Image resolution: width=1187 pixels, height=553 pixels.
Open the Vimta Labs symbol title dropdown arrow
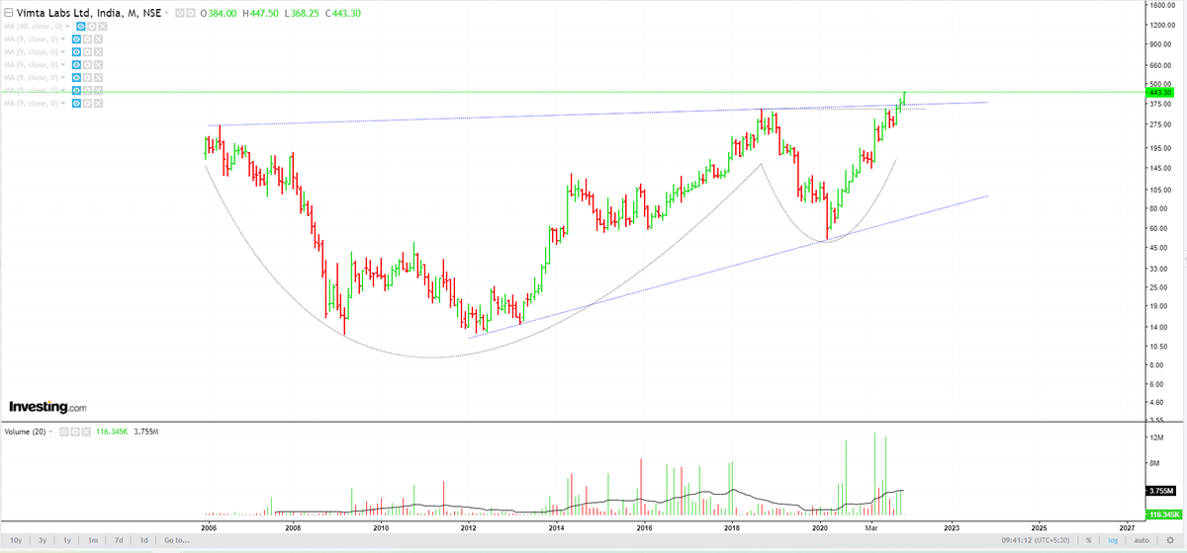pos(166,13)
